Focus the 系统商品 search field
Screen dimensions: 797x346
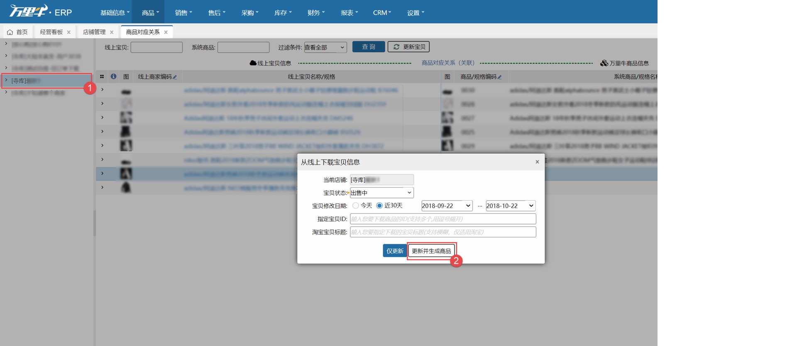click(x=243, y=47)
